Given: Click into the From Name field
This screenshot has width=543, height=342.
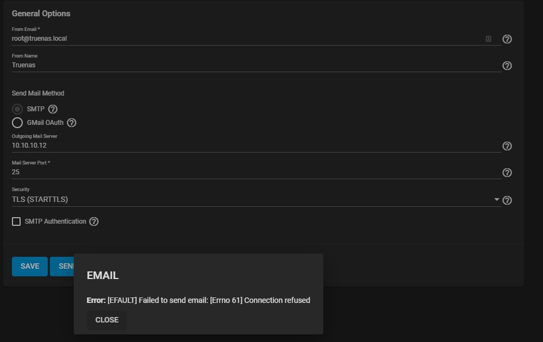Looking at the screenshot, I should click(244, 65).
